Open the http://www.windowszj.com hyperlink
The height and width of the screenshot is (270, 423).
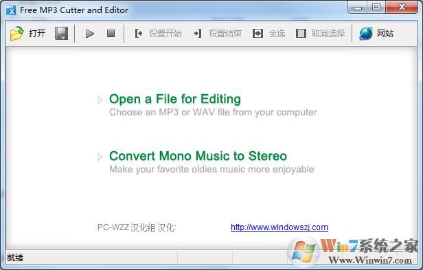tap(279, 227)
